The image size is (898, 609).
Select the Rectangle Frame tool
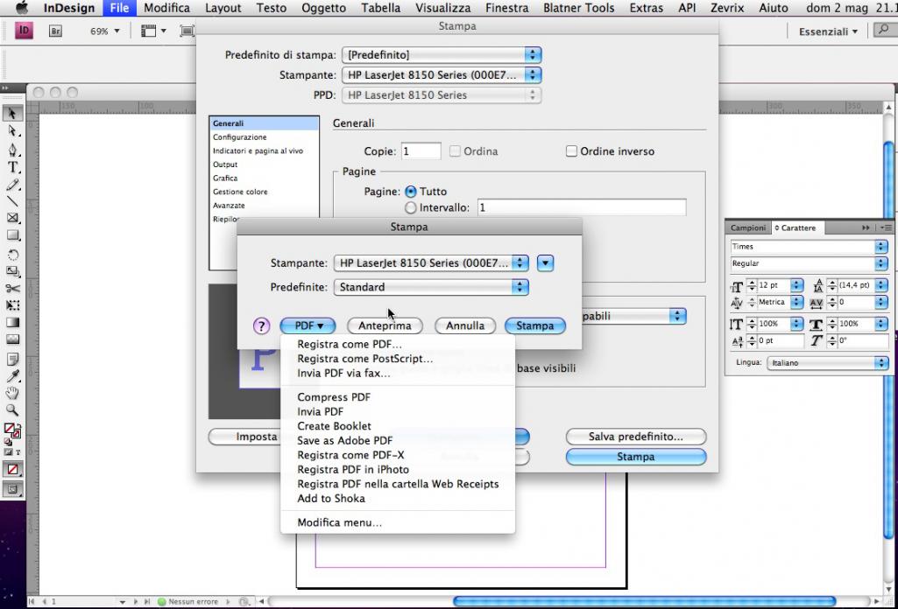point(12,219)
